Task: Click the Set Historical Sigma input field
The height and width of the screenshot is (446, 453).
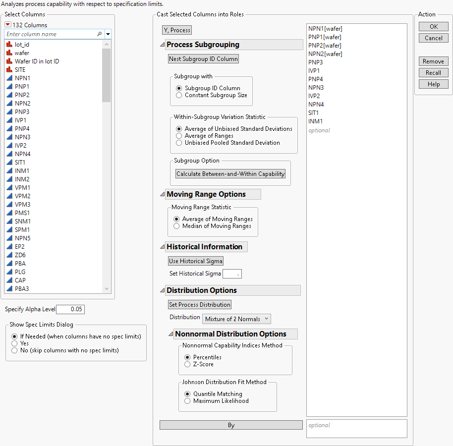Action: point(232,274)
